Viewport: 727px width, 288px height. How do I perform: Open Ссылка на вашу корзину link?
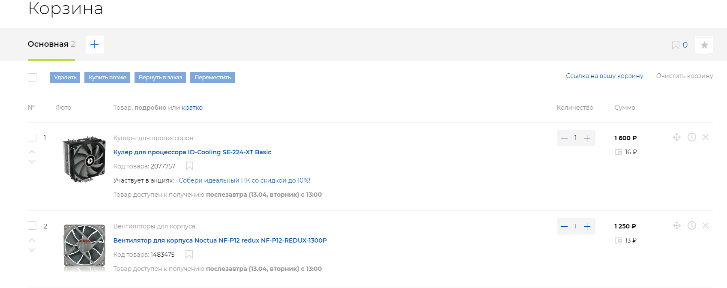click(604, 76)
